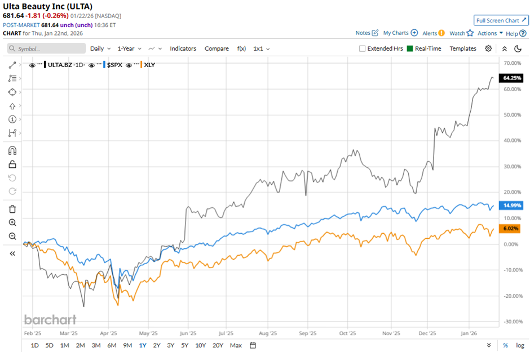530x352 pixels.
Task: Select the trend line drawing tool
Action: (x=12, y=65)
